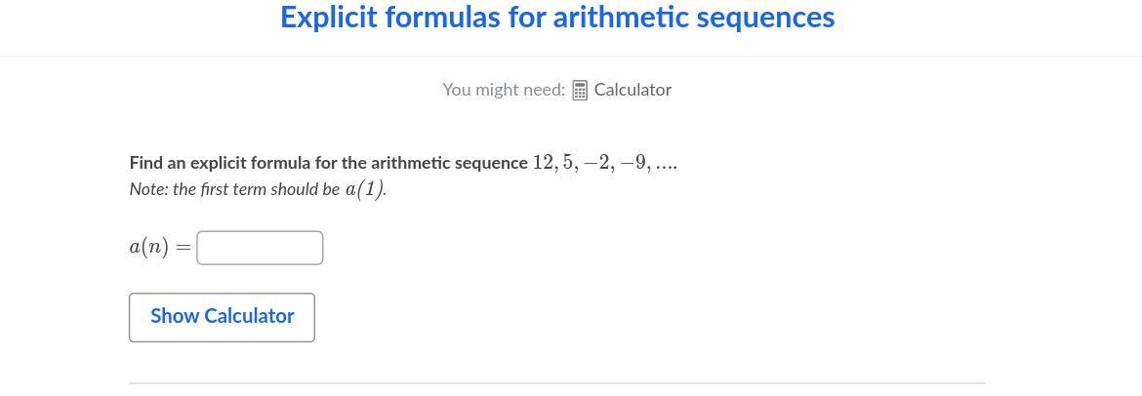Click the first term 12 in the sequence

click(543, 163)
